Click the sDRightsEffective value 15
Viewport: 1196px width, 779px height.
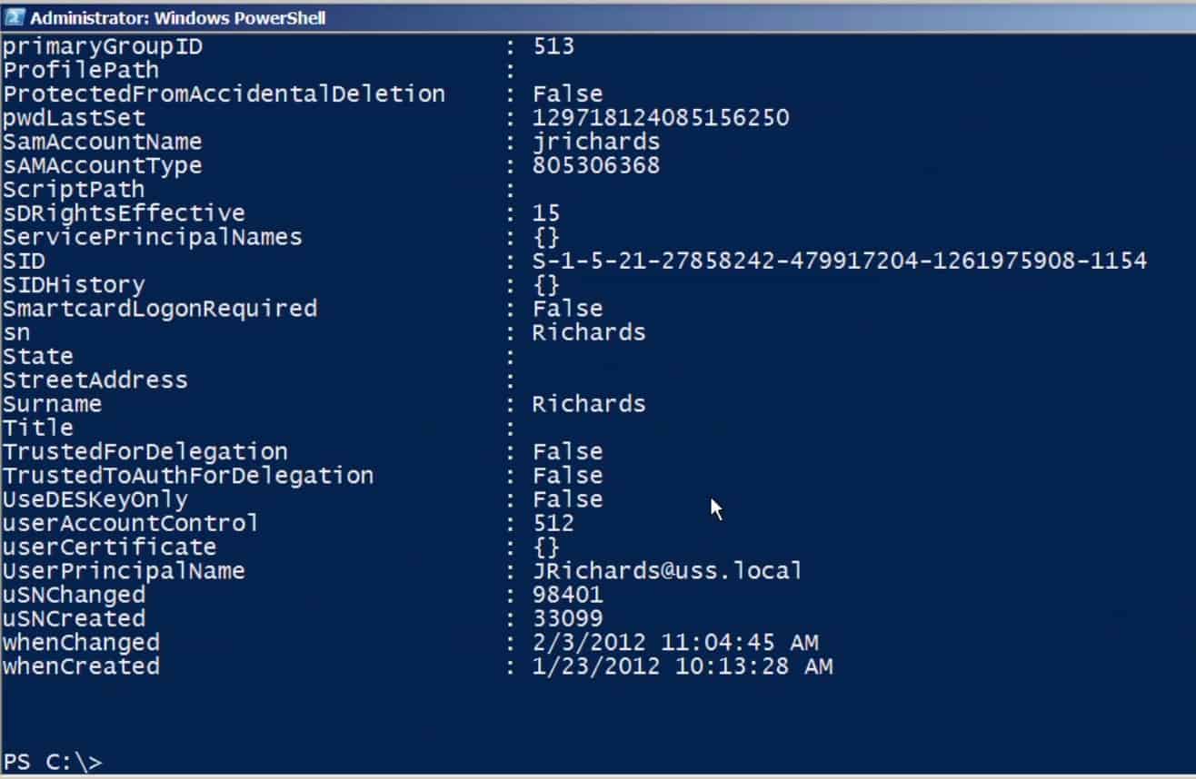[x=546, y=213]
